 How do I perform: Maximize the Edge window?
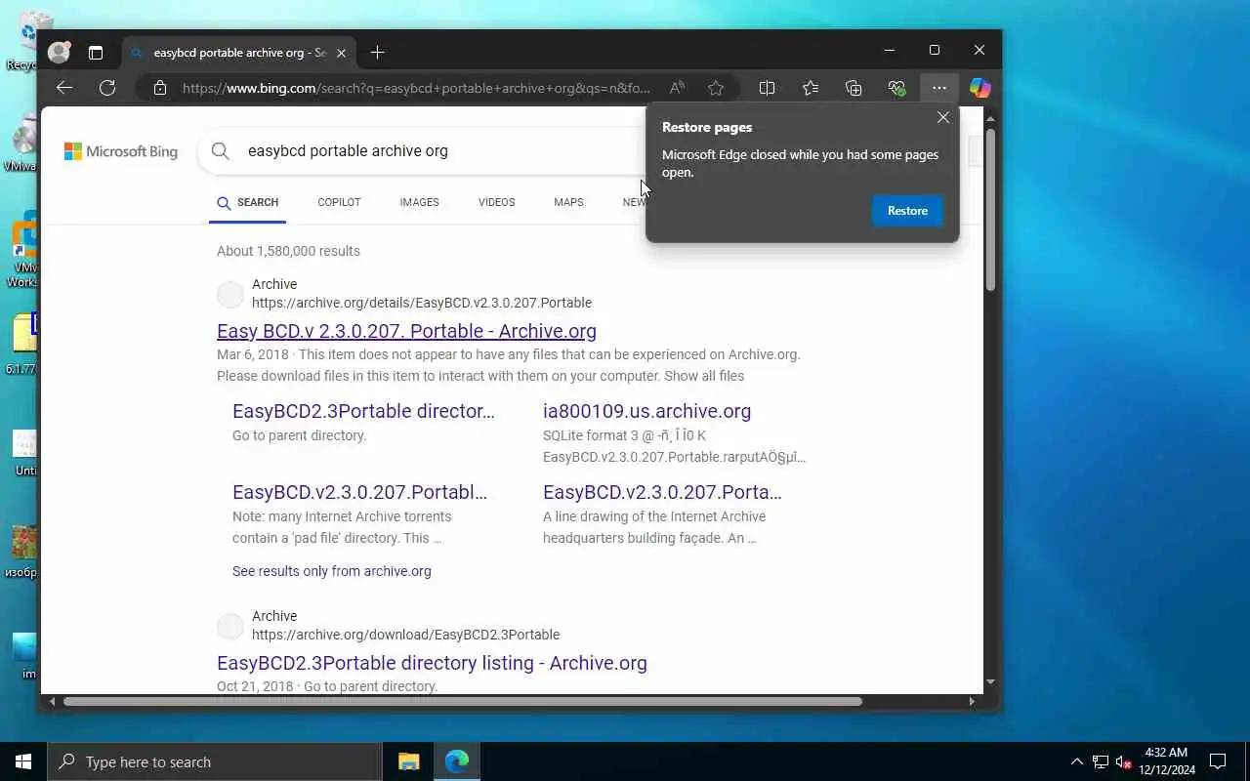(935, 50)
